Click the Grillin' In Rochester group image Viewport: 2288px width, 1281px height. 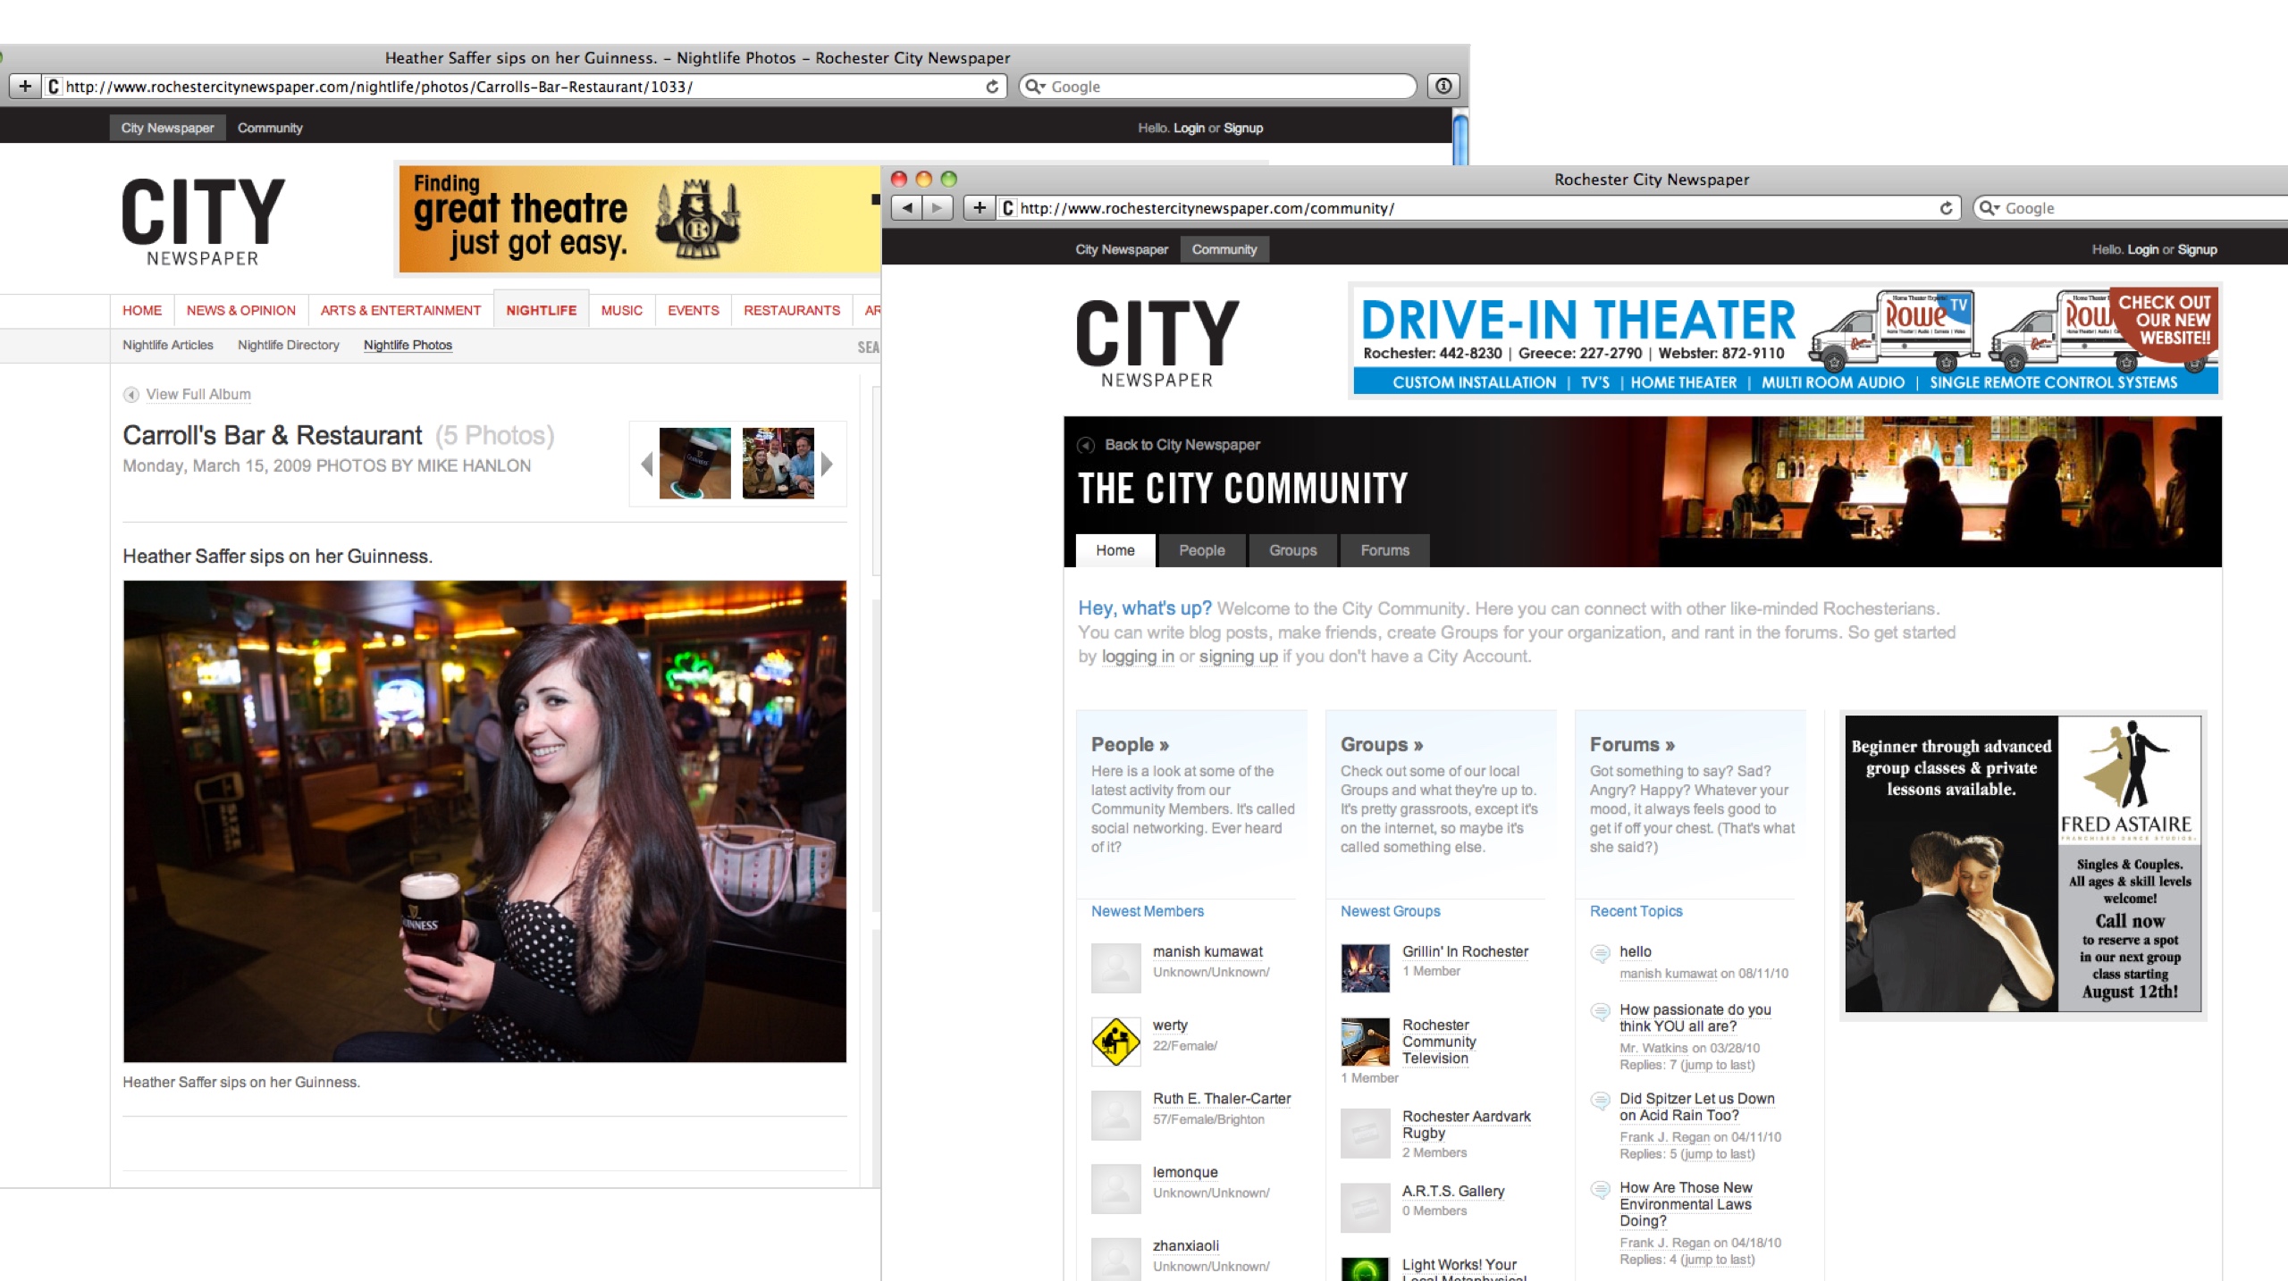pos(1365,968)
